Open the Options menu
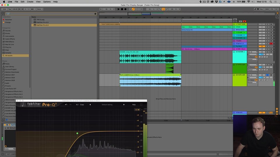This screenshot has height=157, width=280. tap(47, 2)
